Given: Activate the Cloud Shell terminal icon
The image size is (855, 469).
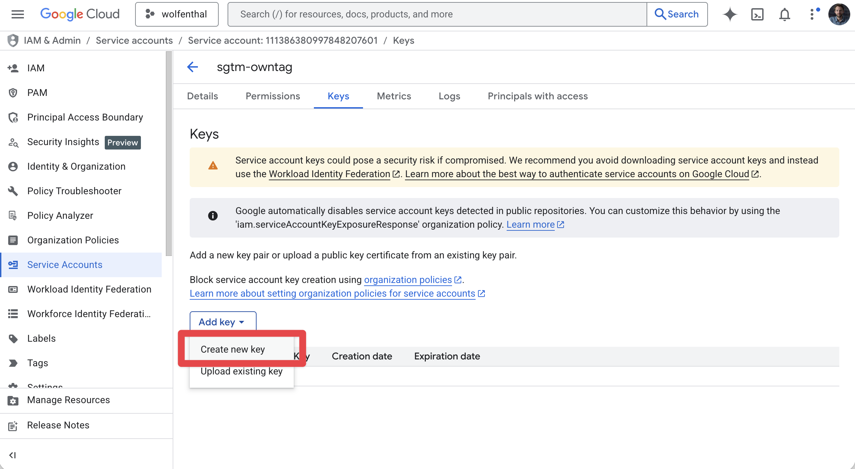Looking at the screenshot, I should click(757, 14).
